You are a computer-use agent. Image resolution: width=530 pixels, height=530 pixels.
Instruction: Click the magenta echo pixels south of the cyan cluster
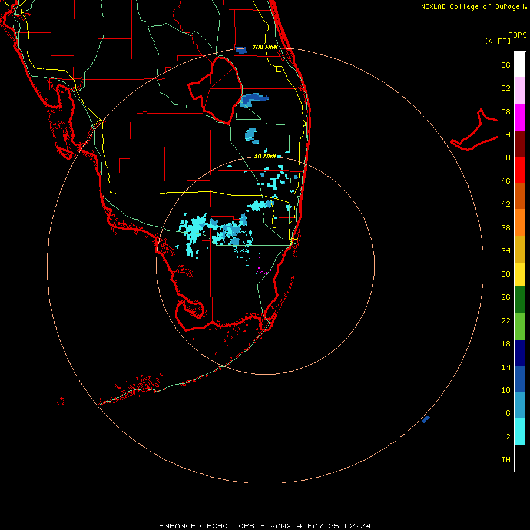tap(262, 271)
